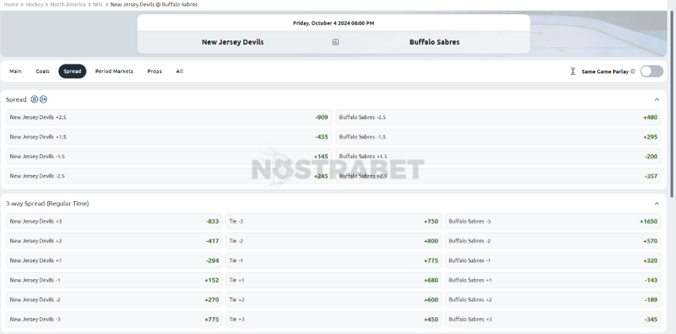The width and height of the screenshot is (676, 334).
Task: Switch to the Main tab
Action: point(16,71)
